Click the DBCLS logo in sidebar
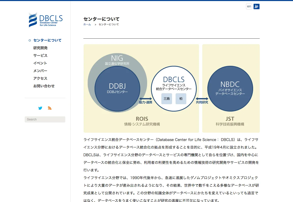This screenshot has height=202, width=293. tap(45, 20)
